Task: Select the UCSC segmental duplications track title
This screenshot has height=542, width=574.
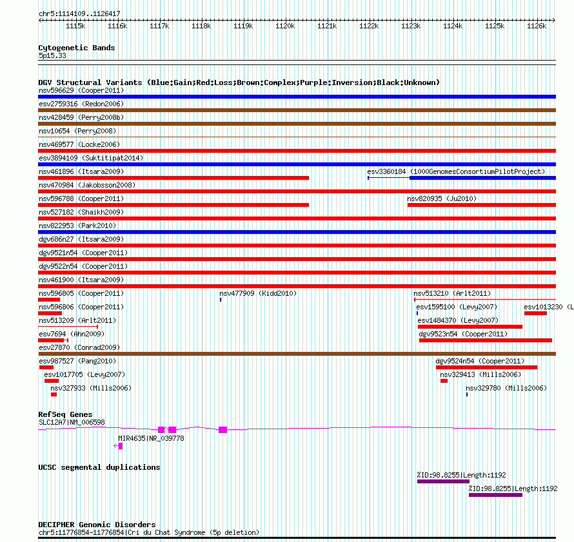Action: [99, 467]
